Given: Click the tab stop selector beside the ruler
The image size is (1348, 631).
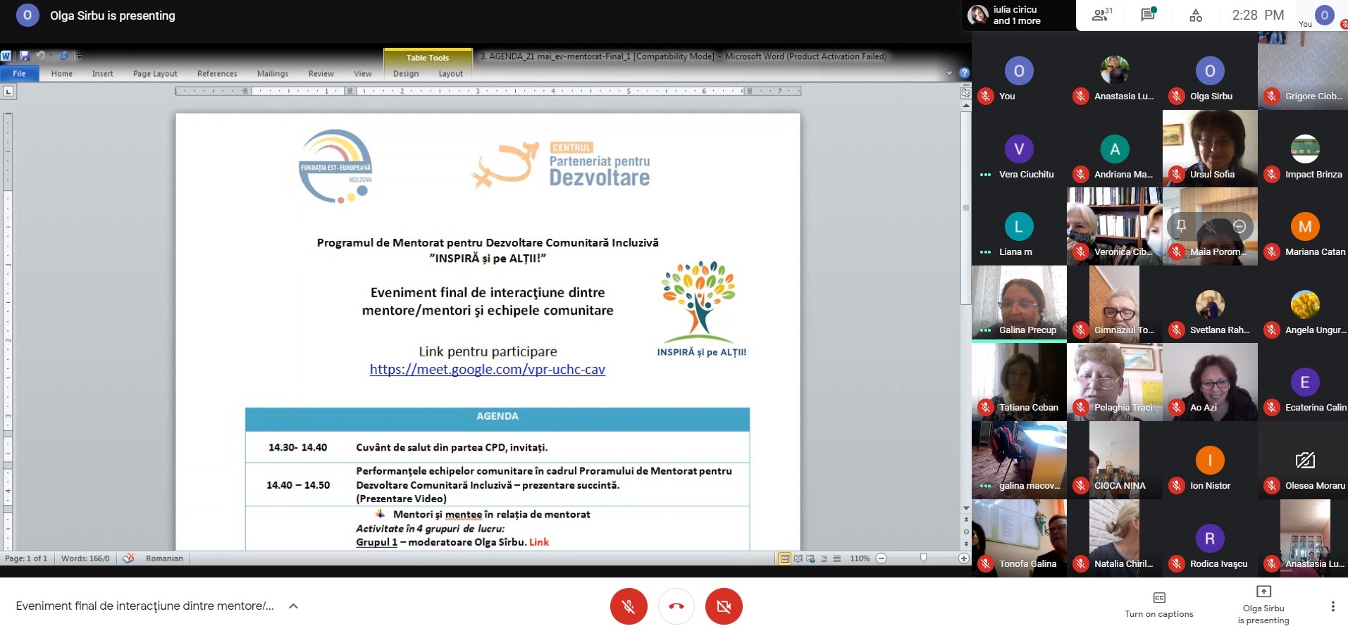Looking at the screenshot, I should 8,91.
